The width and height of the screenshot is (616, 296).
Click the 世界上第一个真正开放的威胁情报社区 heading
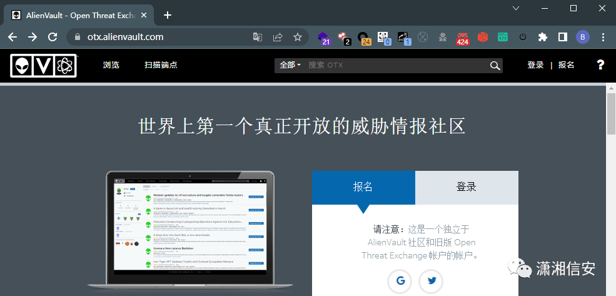pos(303,126)
